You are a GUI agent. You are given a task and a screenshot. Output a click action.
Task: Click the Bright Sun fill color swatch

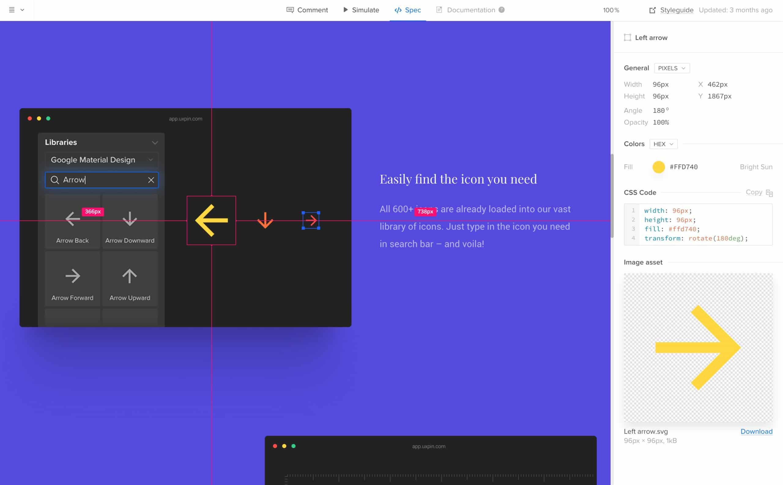[x=659, y=167]
